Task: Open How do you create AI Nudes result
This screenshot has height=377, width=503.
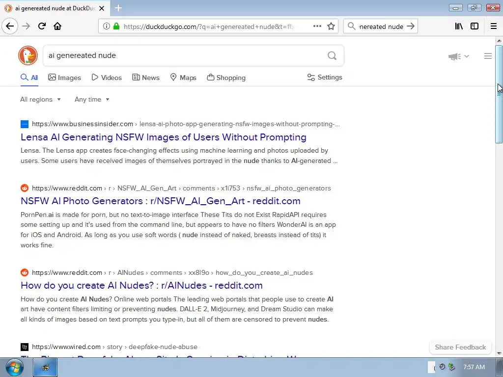Action: click(x=141, y=285)
